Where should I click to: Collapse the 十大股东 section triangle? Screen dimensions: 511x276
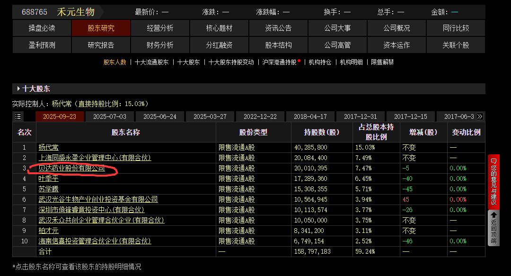tap(18, 89)
